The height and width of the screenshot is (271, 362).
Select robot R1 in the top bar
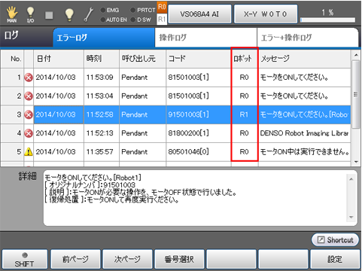tap(162, 19)
